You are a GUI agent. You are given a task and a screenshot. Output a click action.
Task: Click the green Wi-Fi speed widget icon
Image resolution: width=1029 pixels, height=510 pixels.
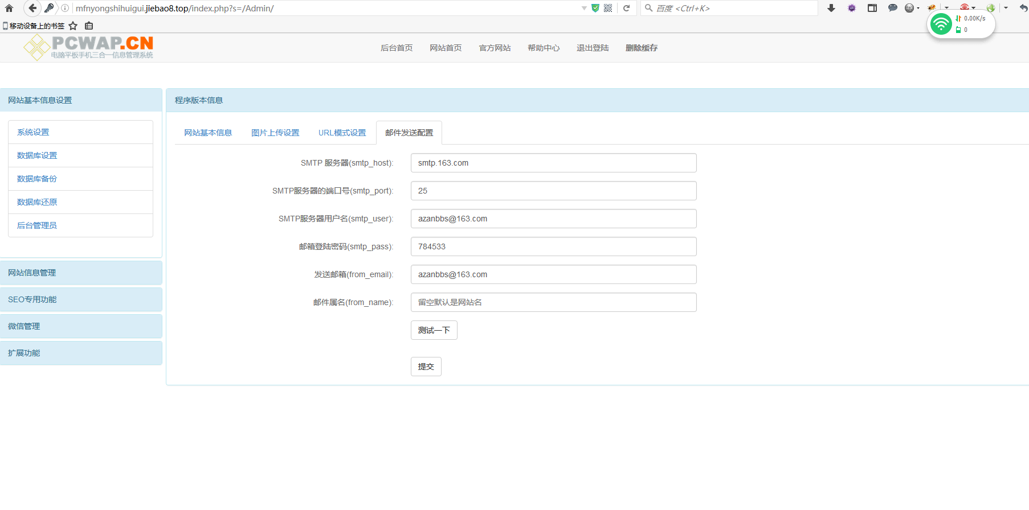[x=941, y=24]
